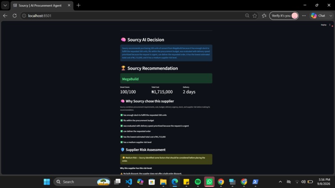Image resolution: width=335 pixels, height=188 pixels.
Task: Click the 2 days delivery value
Action: point(189,92)
